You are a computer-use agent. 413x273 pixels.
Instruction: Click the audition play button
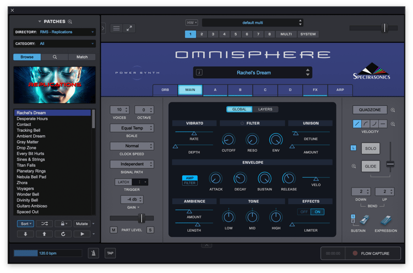pyautogui.click(x=82, y=234)
